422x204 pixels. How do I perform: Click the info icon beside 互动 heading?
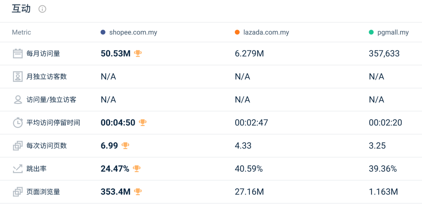pyautogui.click(x=42, y=9)
